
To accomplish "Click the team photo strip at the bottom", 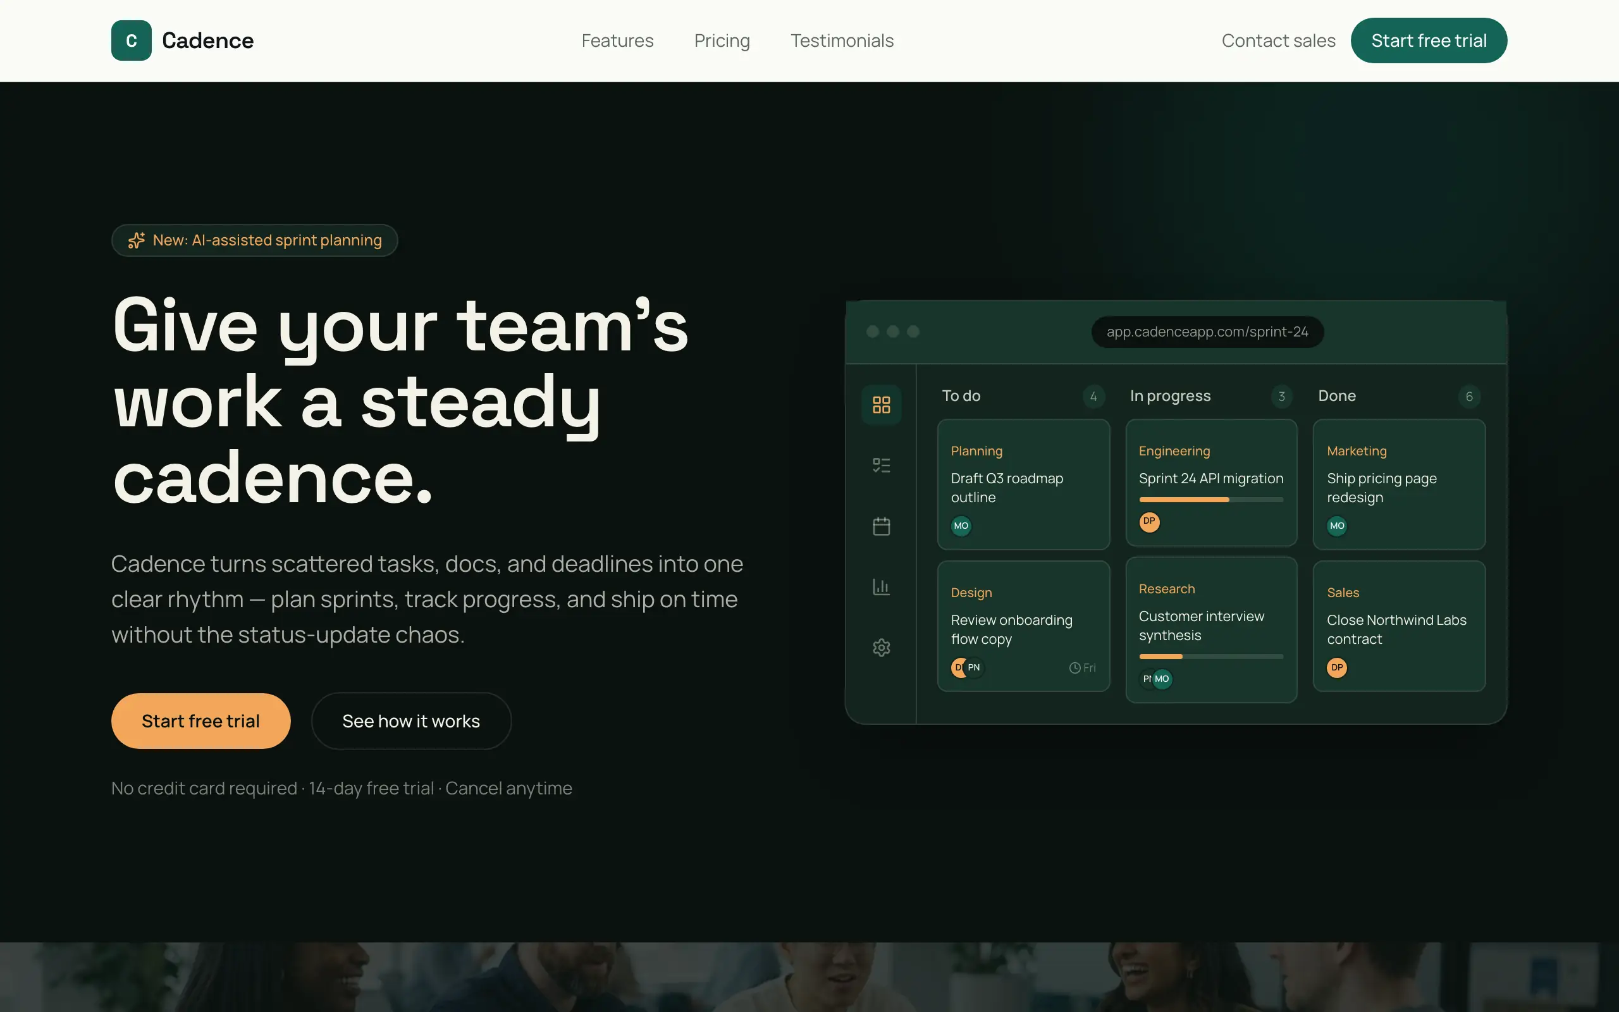I will [x=809, y=977].
